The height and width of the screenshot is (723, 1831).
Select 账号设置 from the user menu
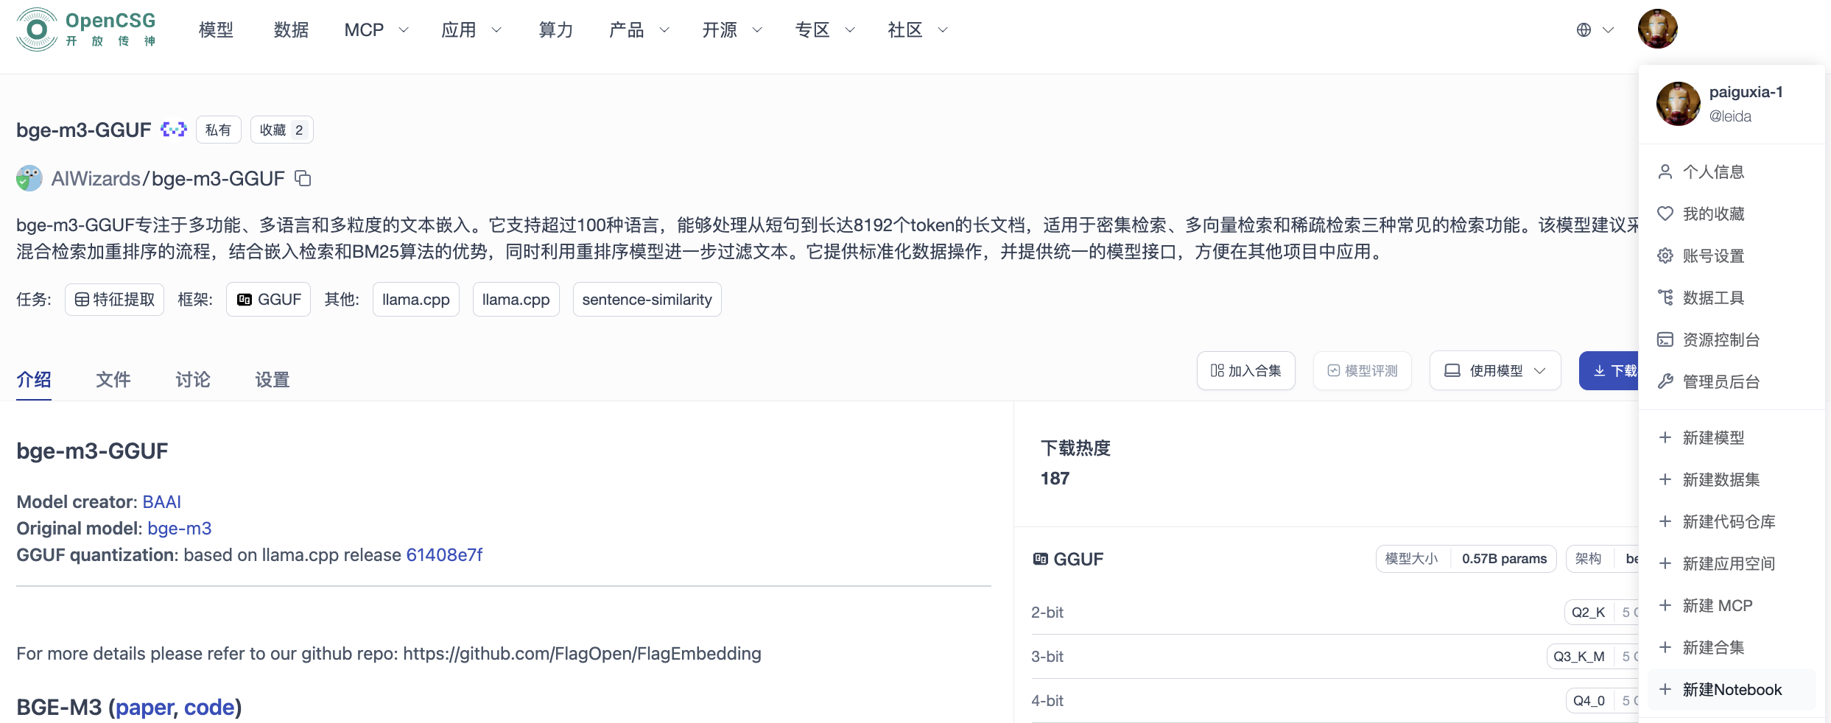(x=1715, y=255)
